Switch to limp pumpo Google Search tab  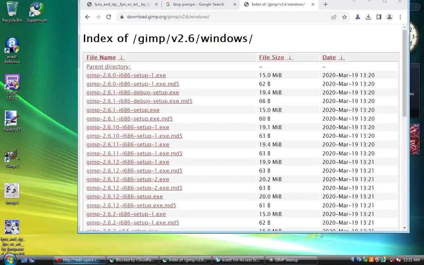click(201, 4)
